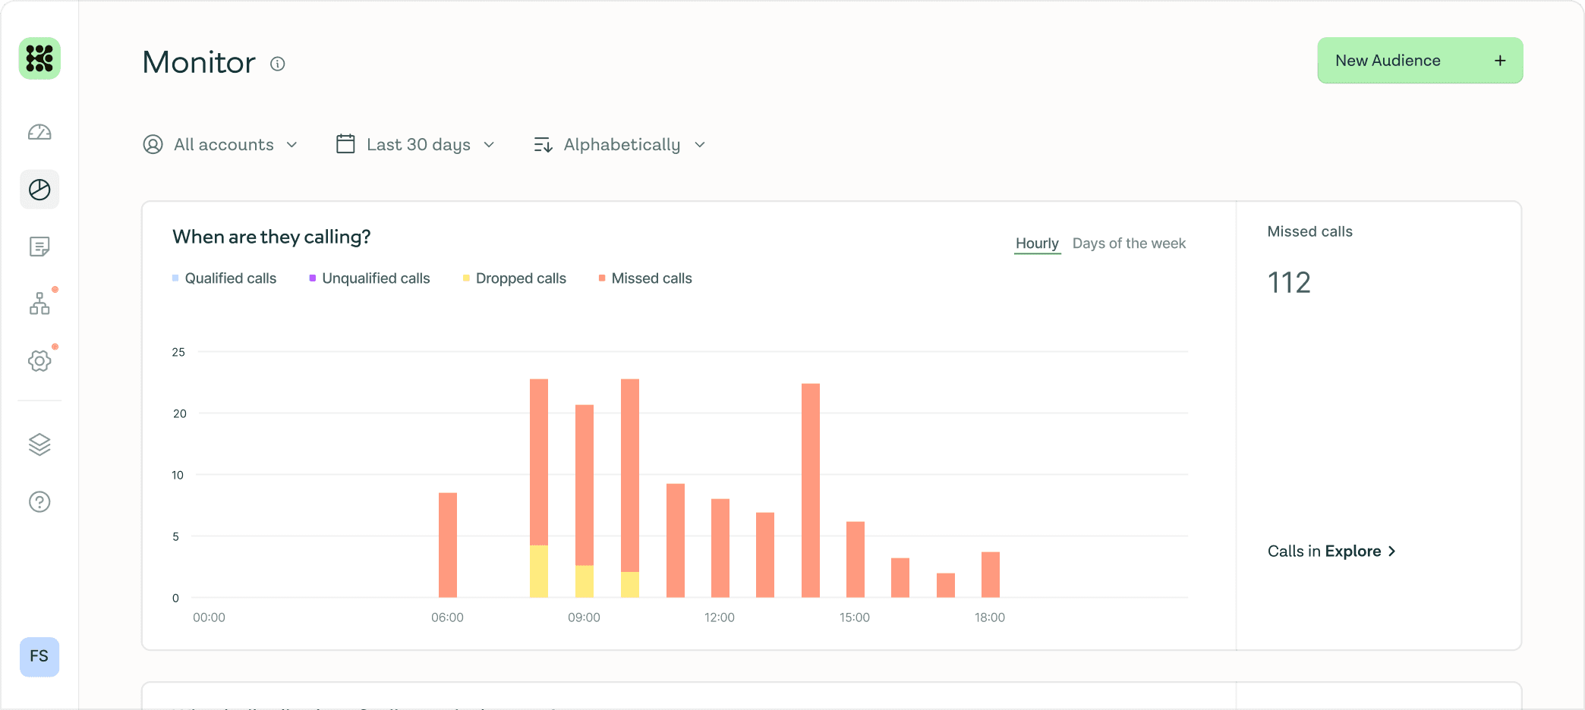Click chevron arrow after Calls in Explore
Image resolution: width=1585 pixels, height=710 pixels.
tap(1391, 551)
